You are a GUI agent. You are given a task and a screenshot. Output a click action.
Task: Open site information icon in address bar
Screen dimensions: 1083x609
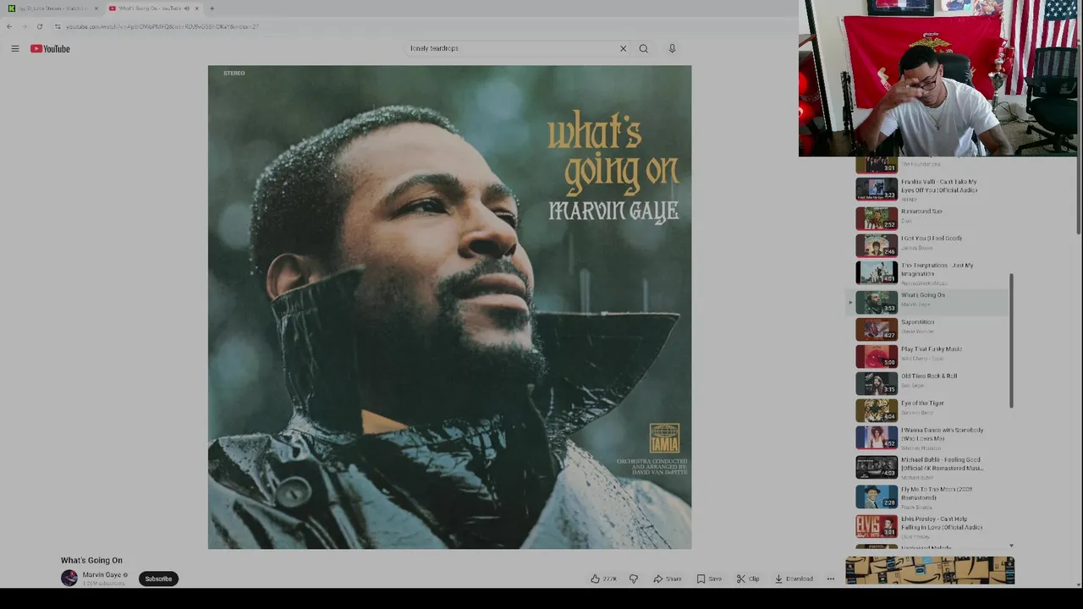point(58,26)
